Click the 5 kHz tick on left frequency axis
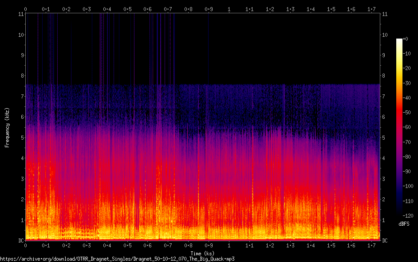The height and width of the screenshot is (262, 418). [21, 137]
